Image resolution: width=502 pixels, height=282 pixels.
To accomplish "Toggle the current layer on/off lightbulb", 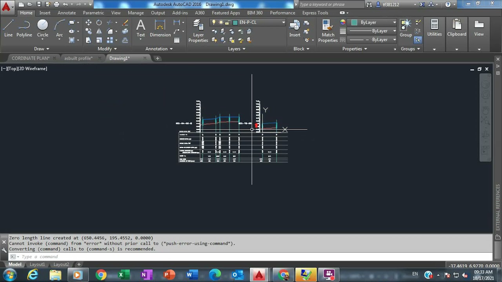I will (x=214, y=22).
